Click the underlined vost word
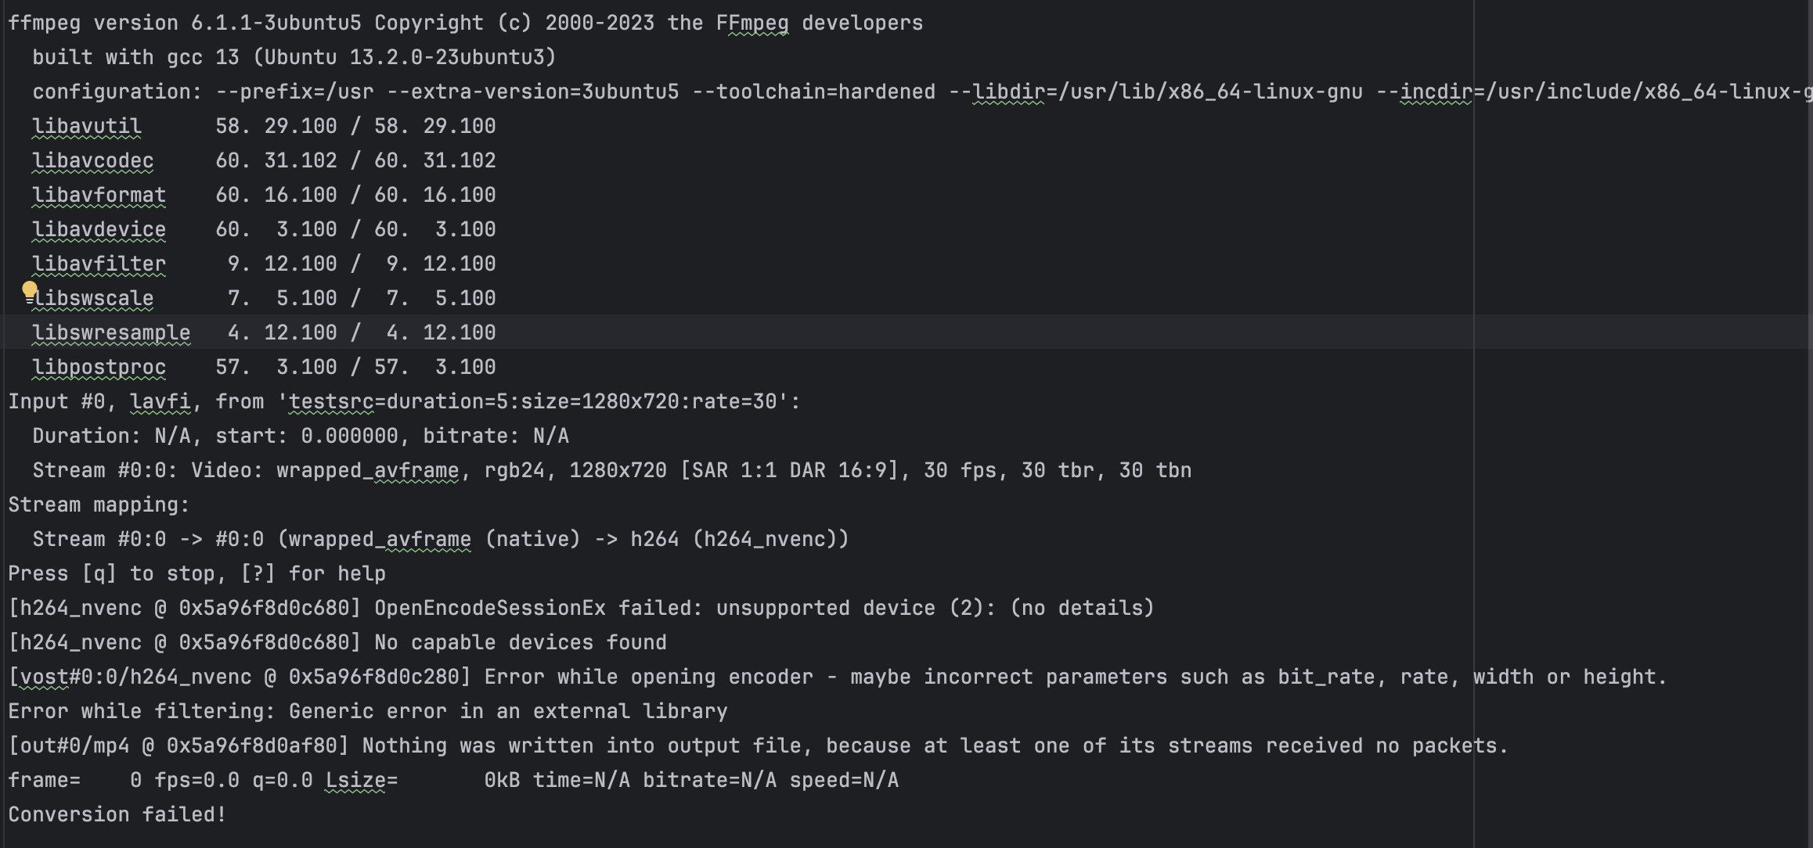The width and height of the screenshot is (1813, 848). tap(45, 677)
